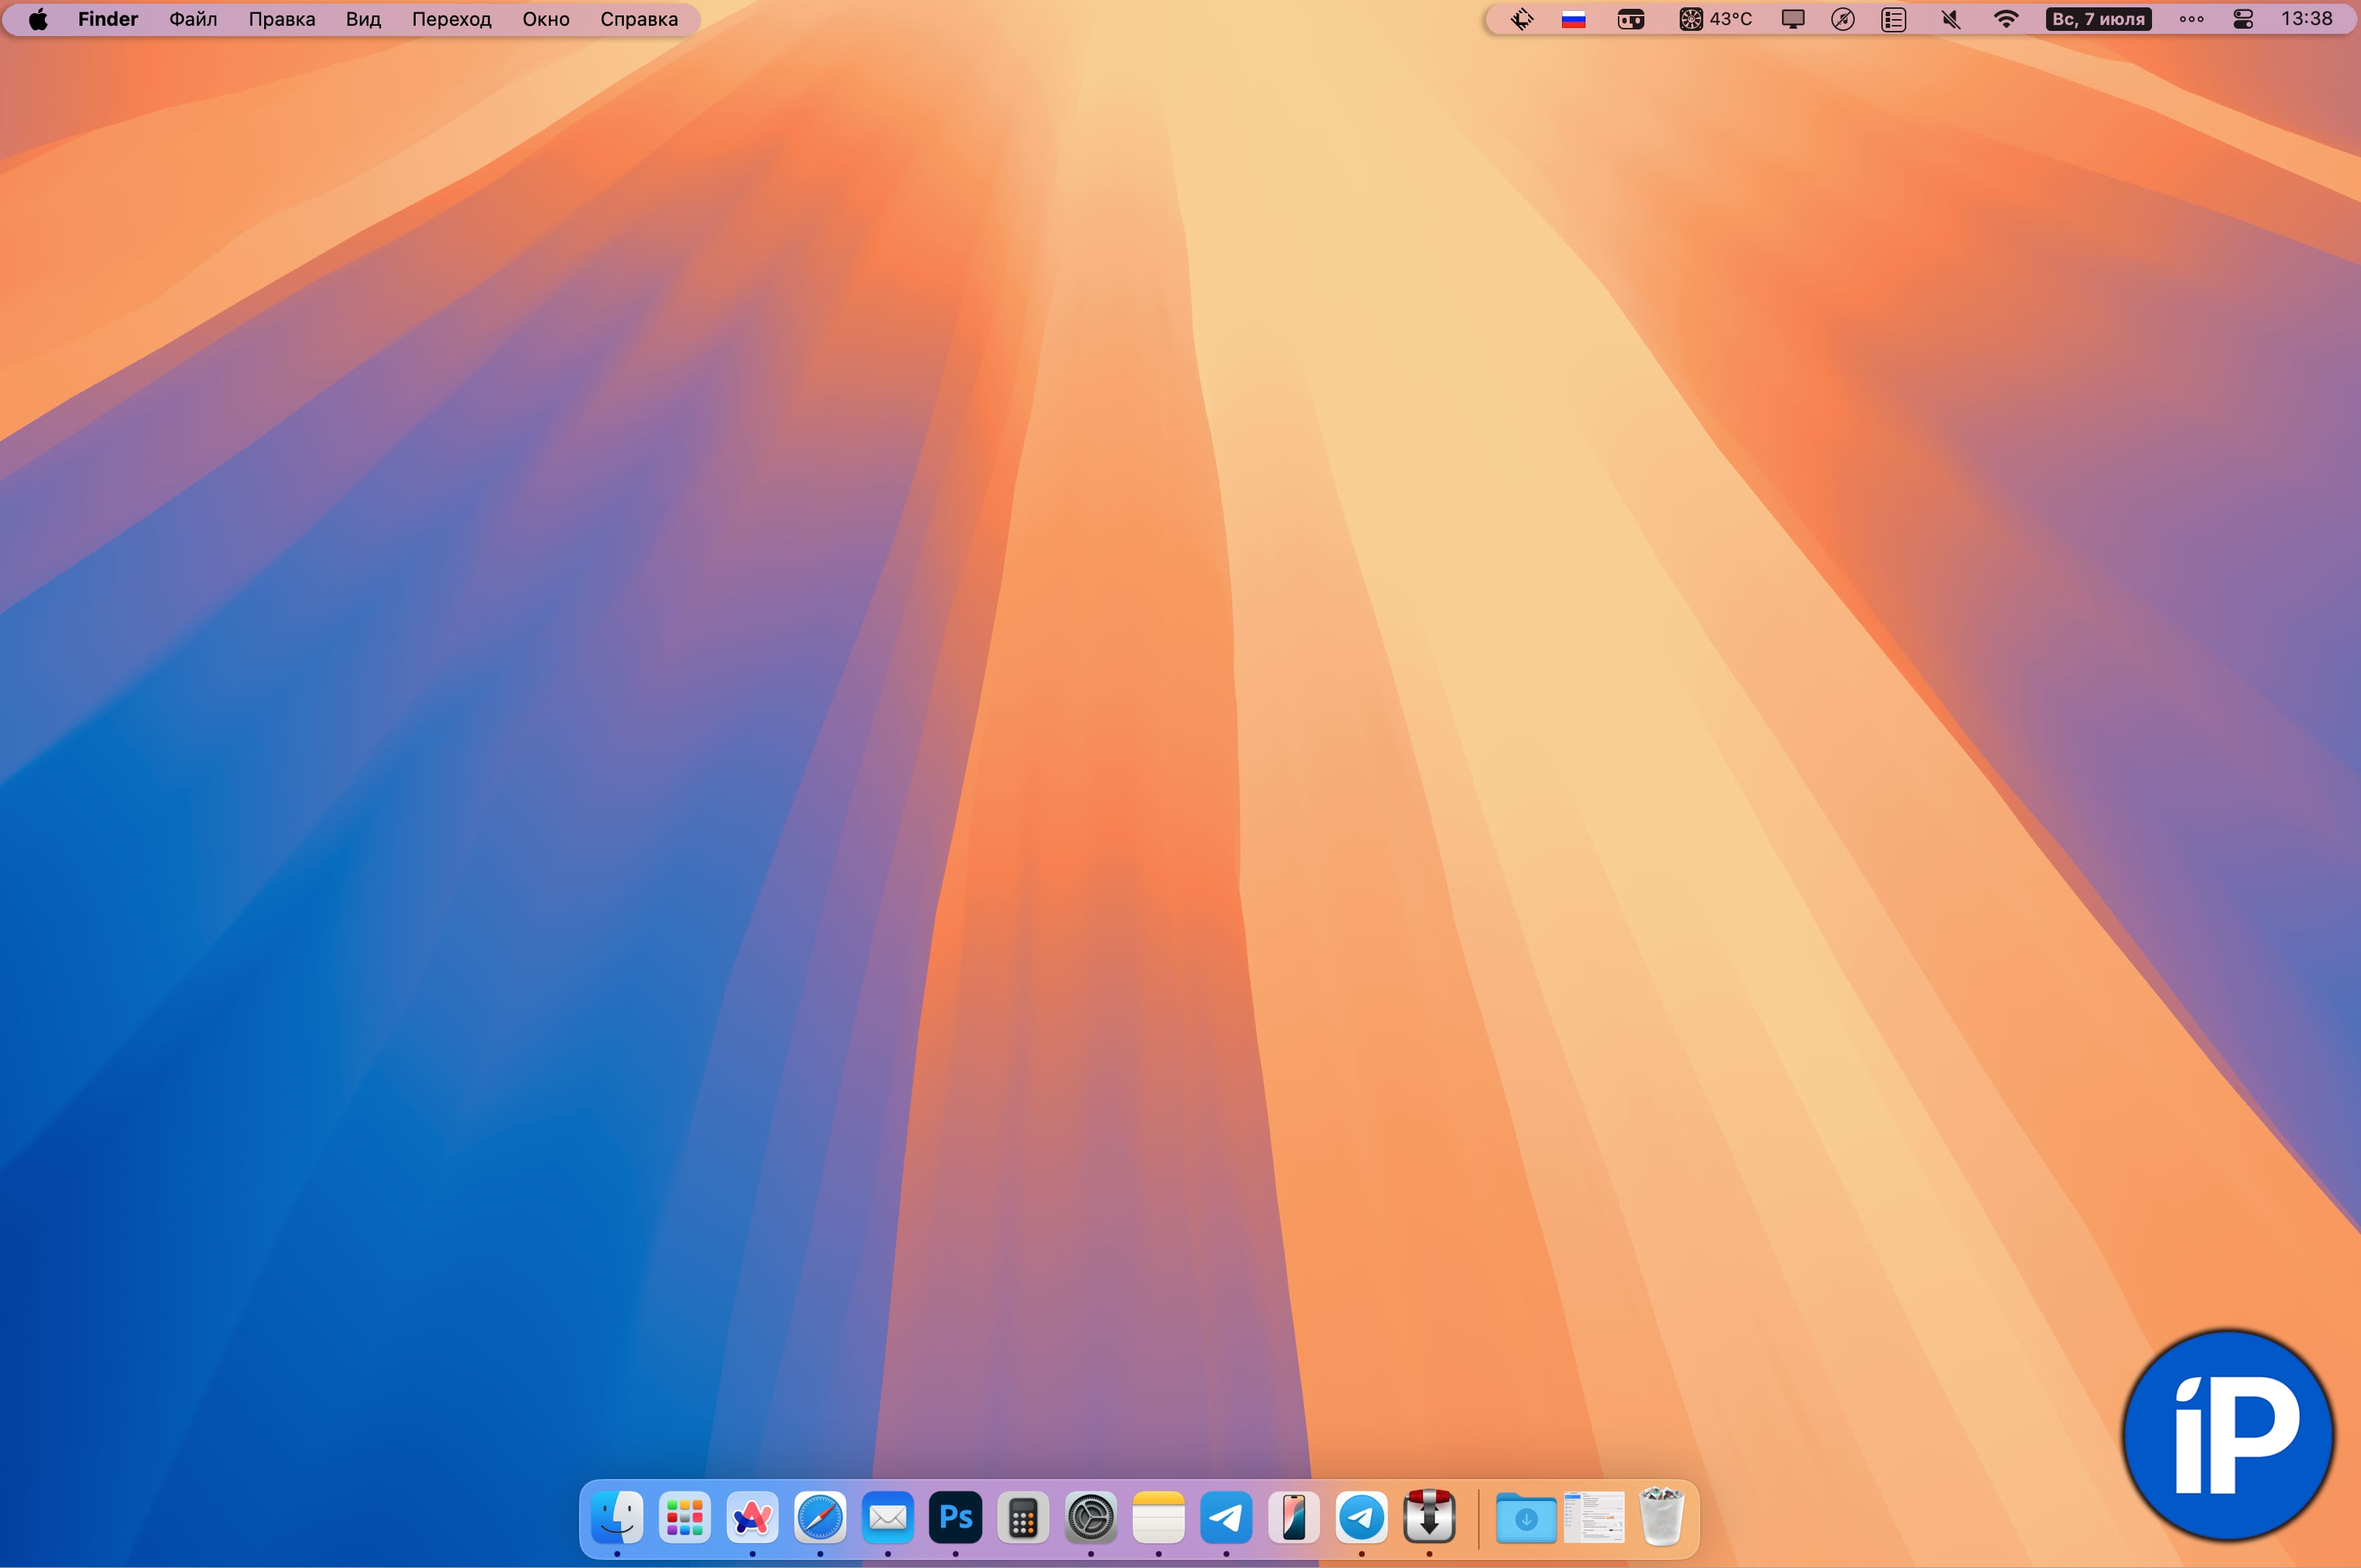This screenshot has height=1568, width=2361.
Task: Open the Transmit-style downloader app with red clamp
Action: coord(1429,1518)
